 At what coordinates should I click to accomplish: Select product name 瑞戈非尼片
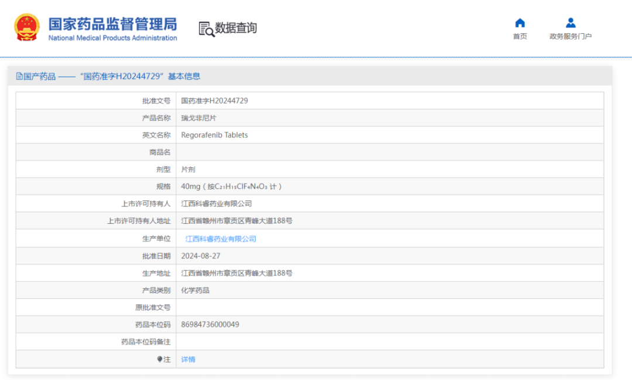pos(199,118)
